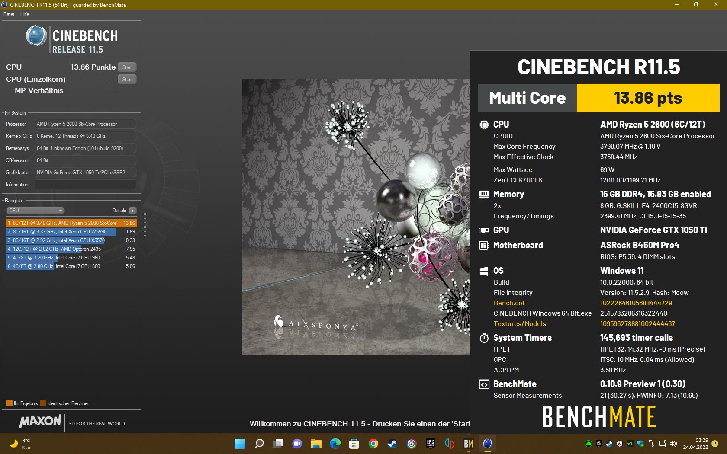
Task: Open the CPU ranking dropdown
Action: [35, 211]
